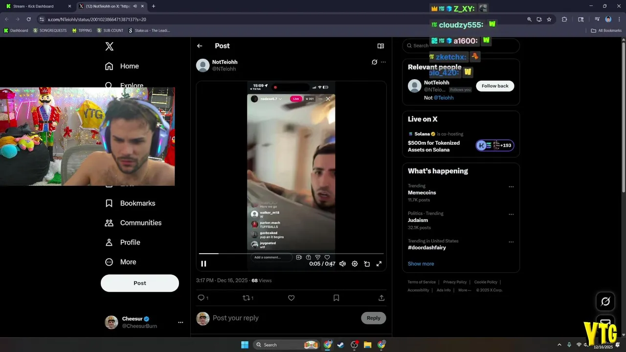626x352 pixels.
Task: Bookmark this page with the star icon
Action: 549,20
